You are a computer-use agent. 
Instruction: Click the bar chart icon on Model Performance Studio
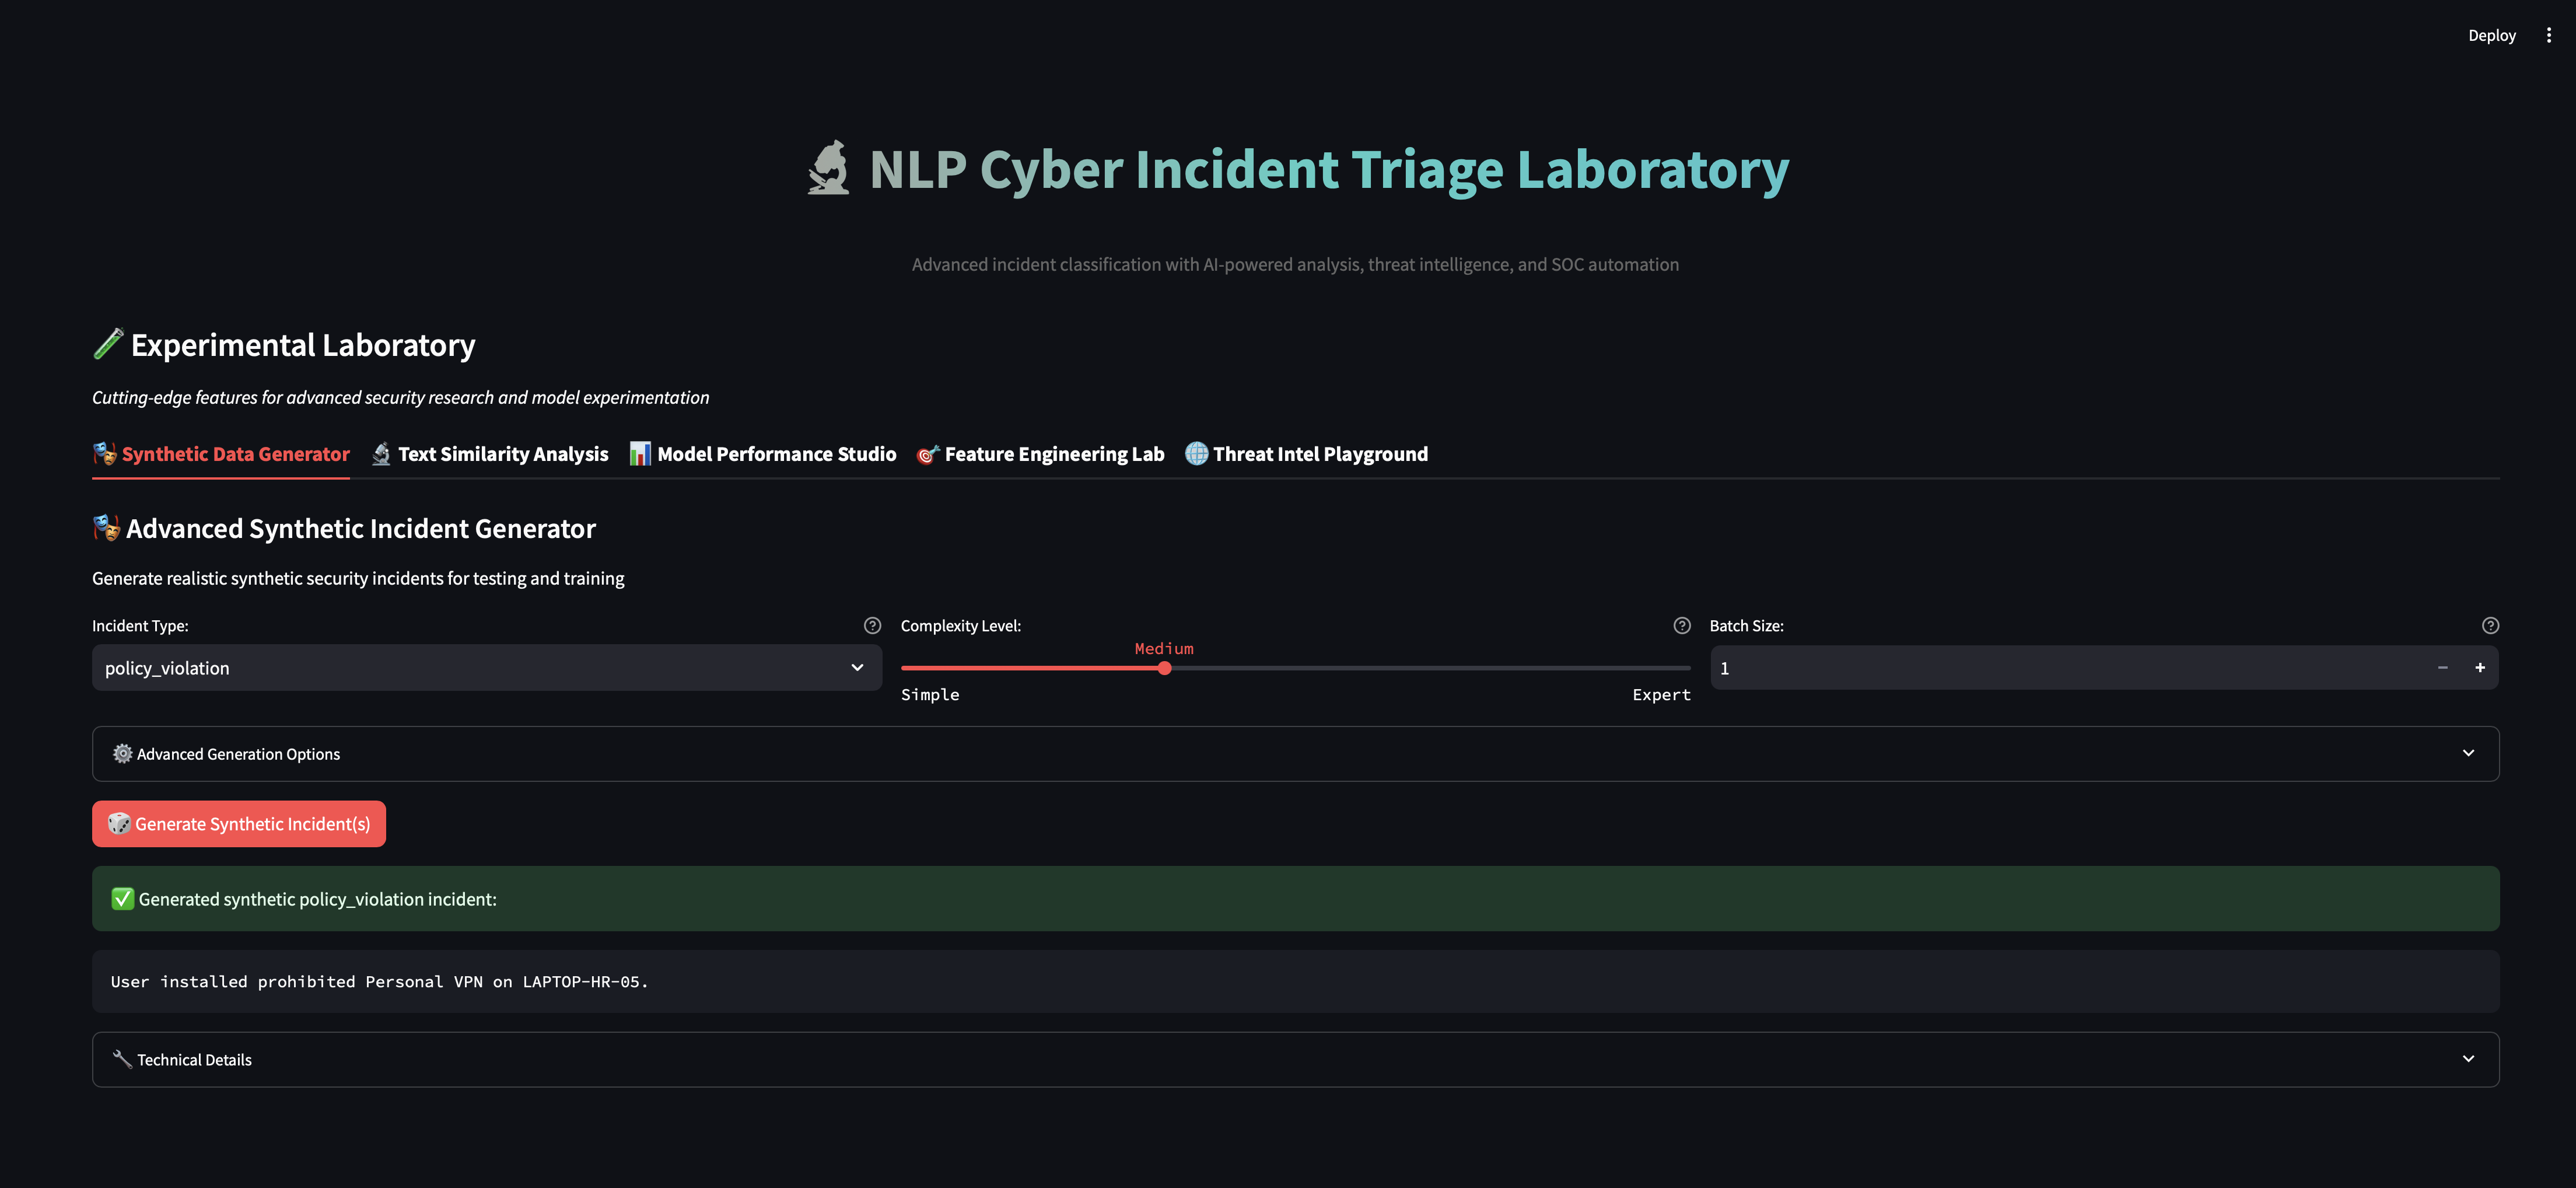[638, 453]
